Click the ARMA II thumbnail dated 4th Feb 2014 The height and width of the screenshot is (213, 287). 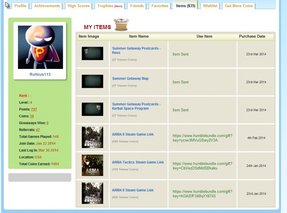point(93,137)
